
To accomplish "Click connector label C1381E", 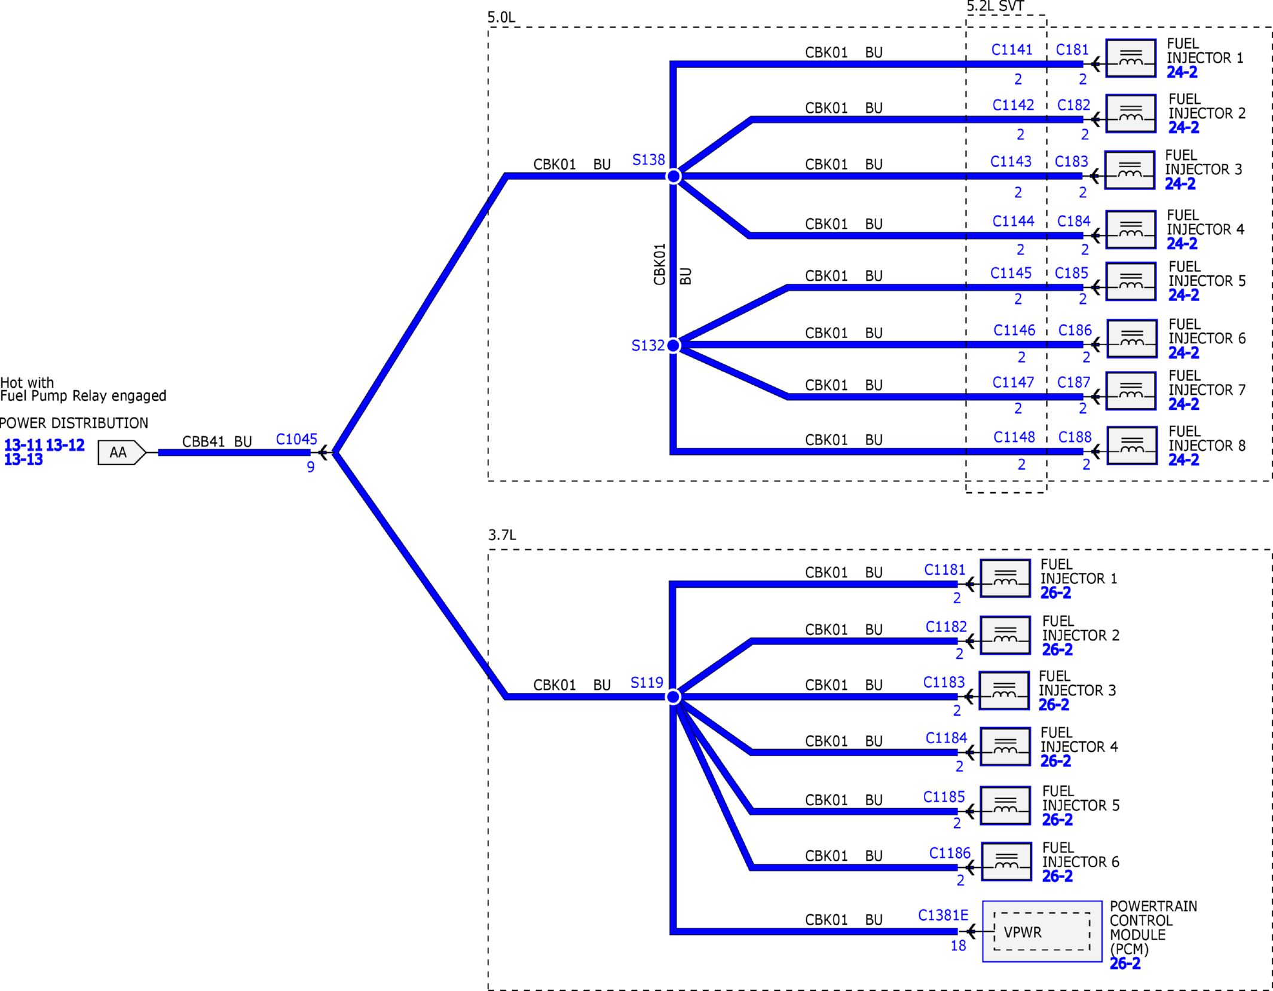I will click(943, 915).
